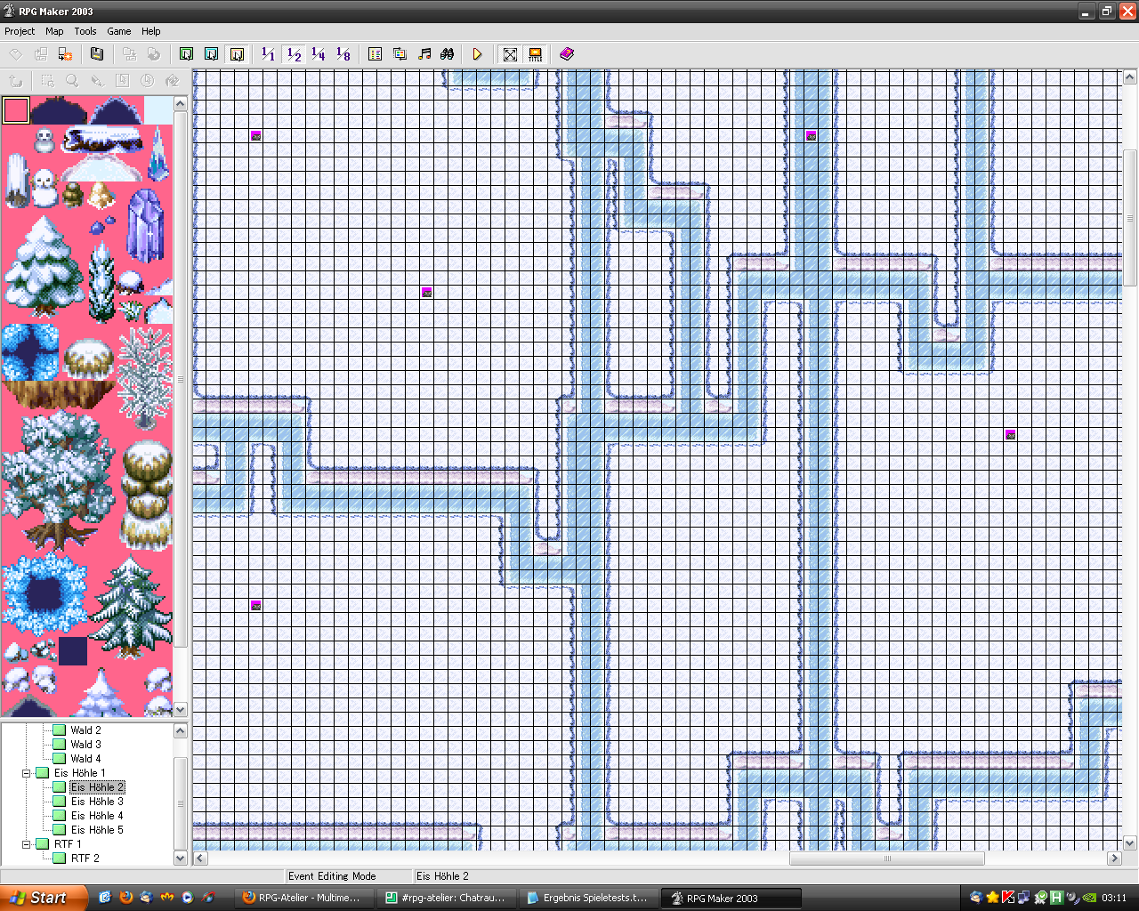Open the Database icon
Viewport: 1139px width, 911px height.
coord(375,54)
